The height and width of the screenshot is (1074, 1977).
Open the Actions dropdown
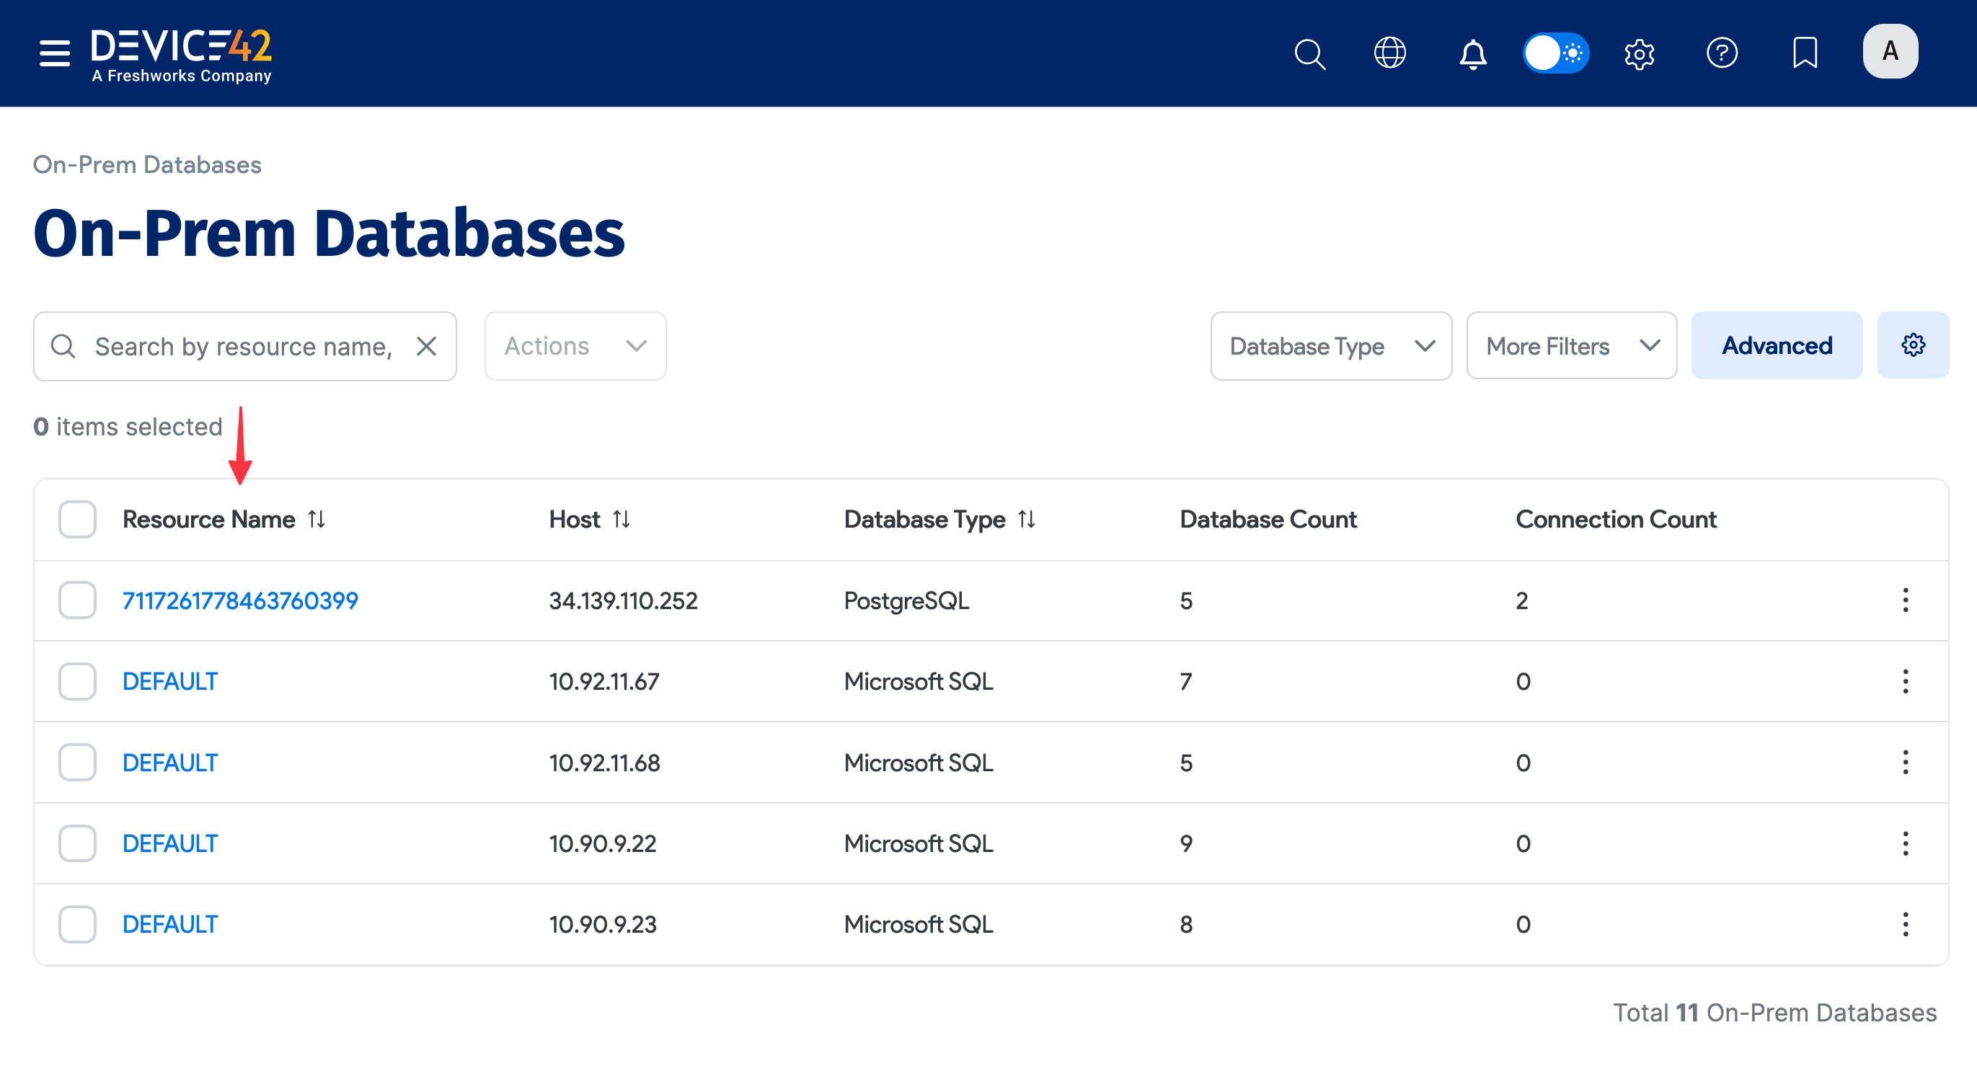(x=575, y=346)
